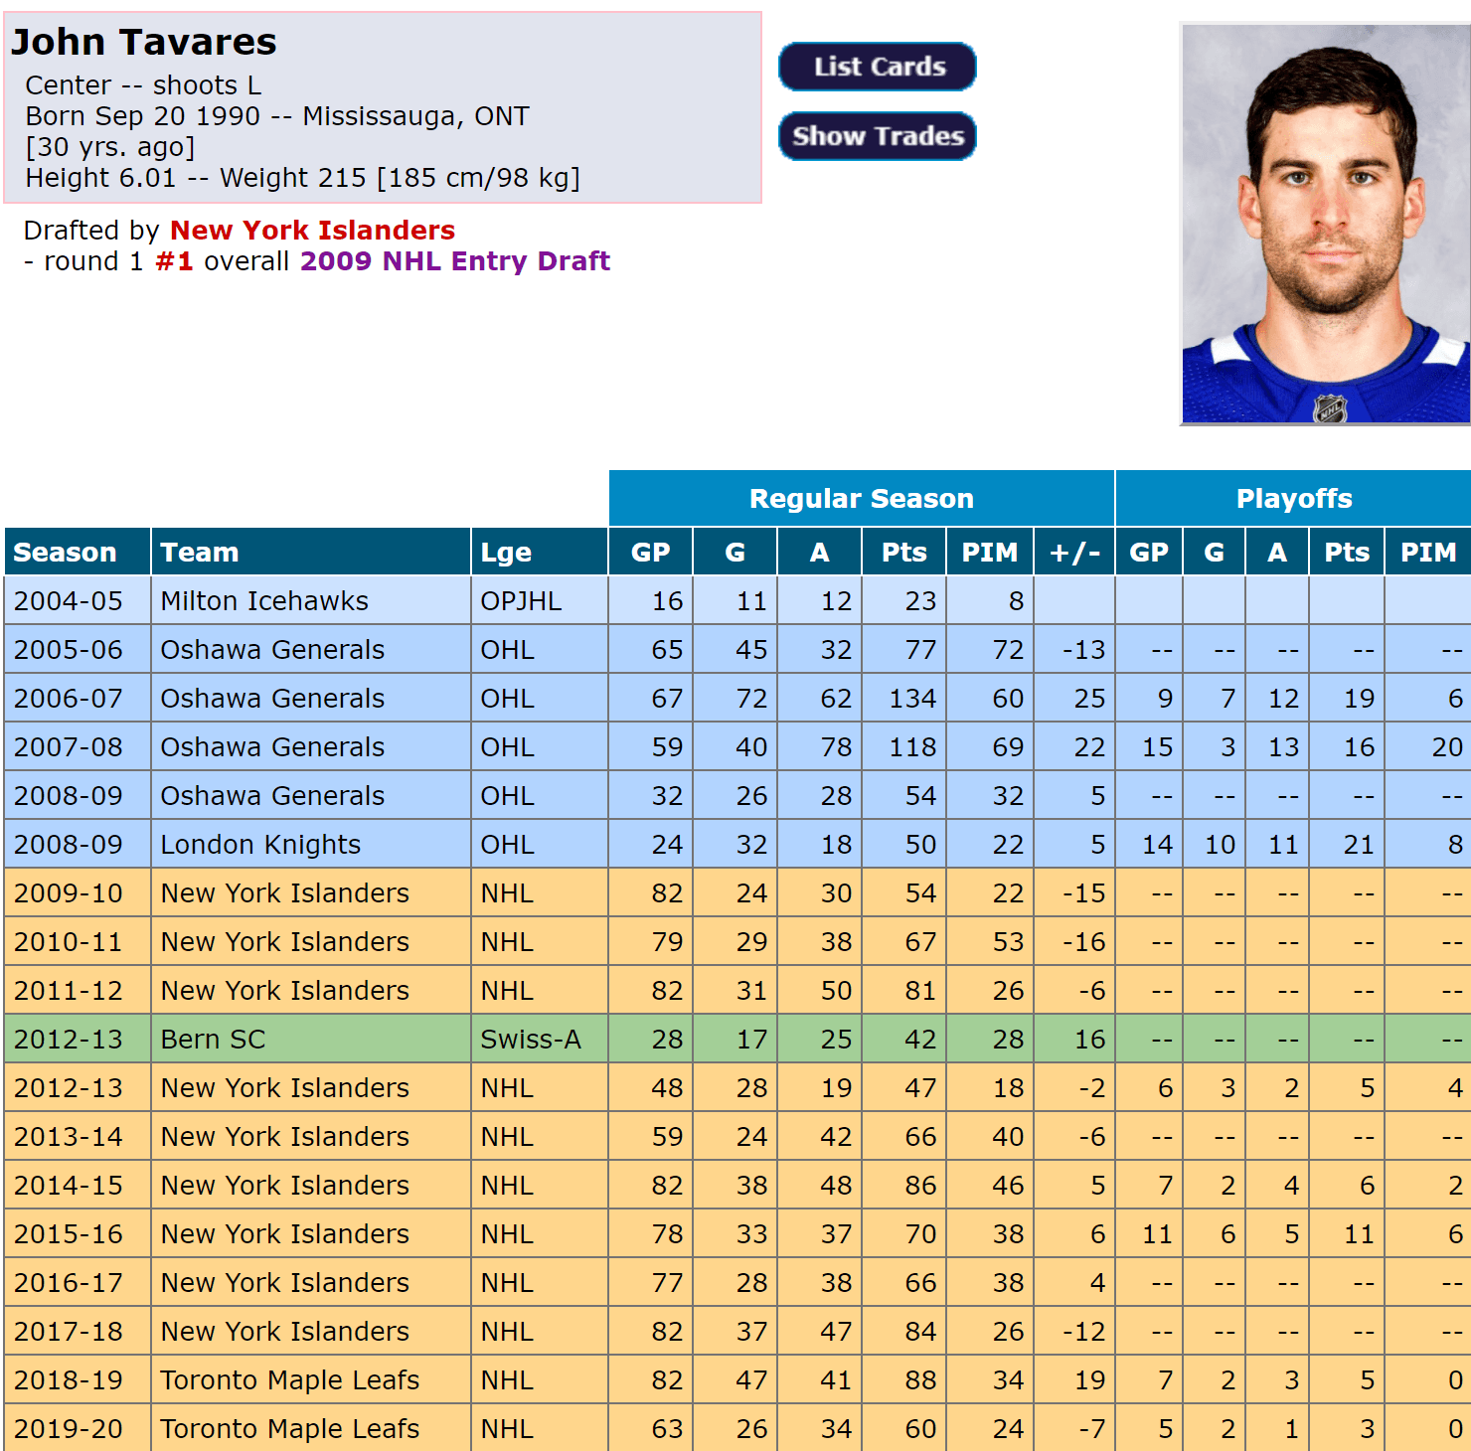Viewport: 1471px width, 1451px height.
Task: Click the Swiss-A league cell
Action: pos(530,1040)
